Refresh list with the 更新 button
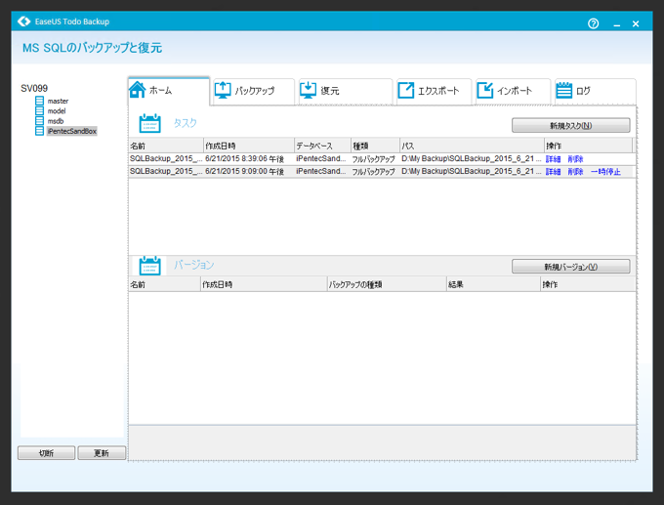 (x=102, y=453)
